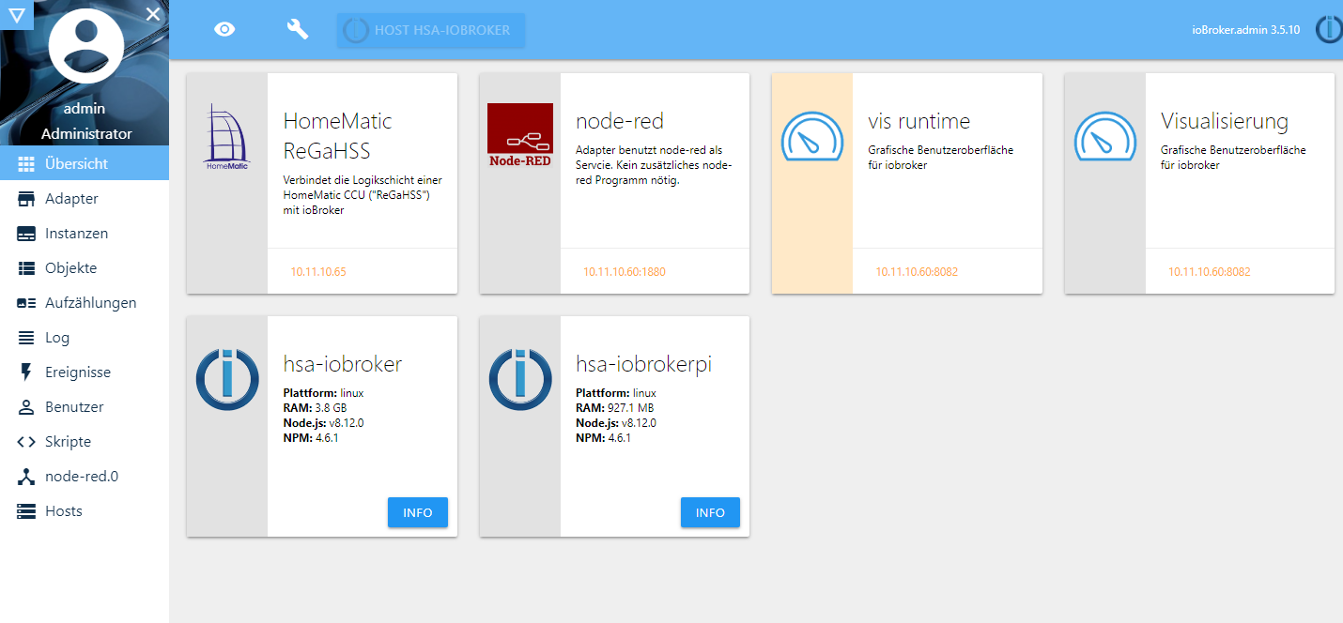Select the node-red card title

[x=620, y=121]
